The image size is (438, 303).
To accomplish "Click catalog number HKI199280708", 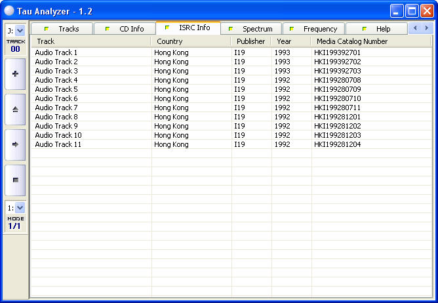I will click(x=338, y=80).
